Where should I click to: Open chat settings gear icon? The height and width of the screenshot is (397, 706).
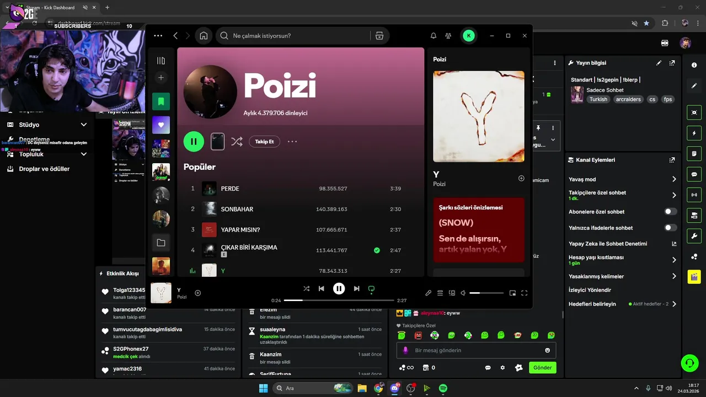502,368
